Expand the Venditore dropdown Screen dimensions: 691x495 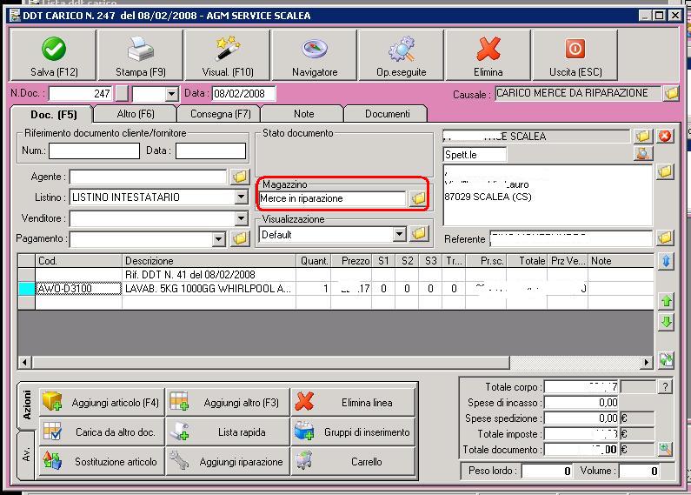(241, 218)
